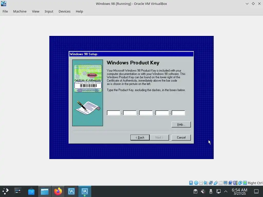The height and width of the screenshot is (197, 263).
Task: Open the Discover software store taskbar icon
Action: (x=31, y=191)
